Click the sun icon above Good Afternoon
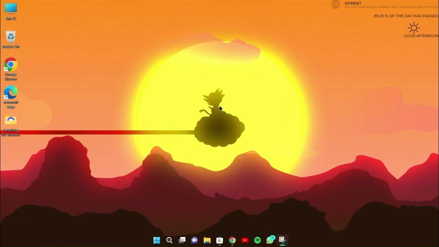This screenshot has width=439, height=247. [414, 28]
